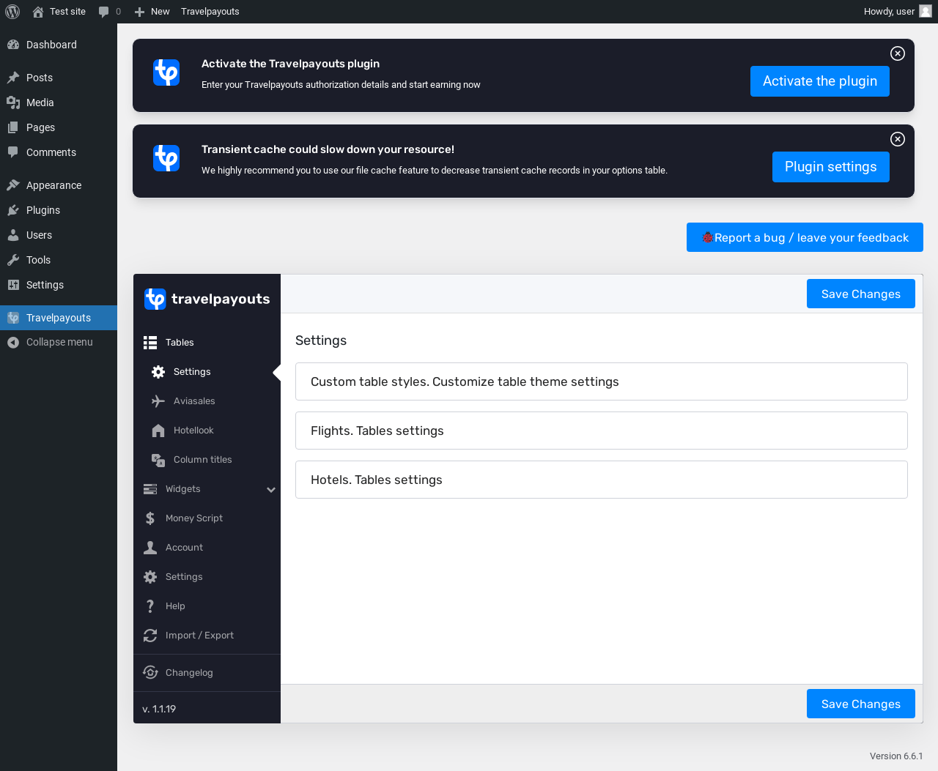Click the Dashboard gauge icon
The width and height of the screenshot is (938, 771).
coord(13,45)
